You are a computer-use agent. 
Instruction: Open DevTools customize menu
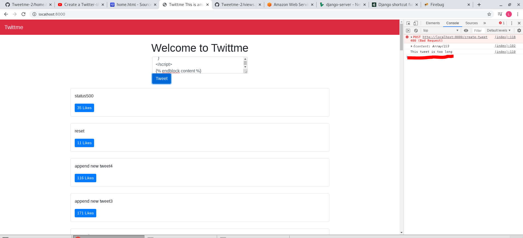pos(512,23)
